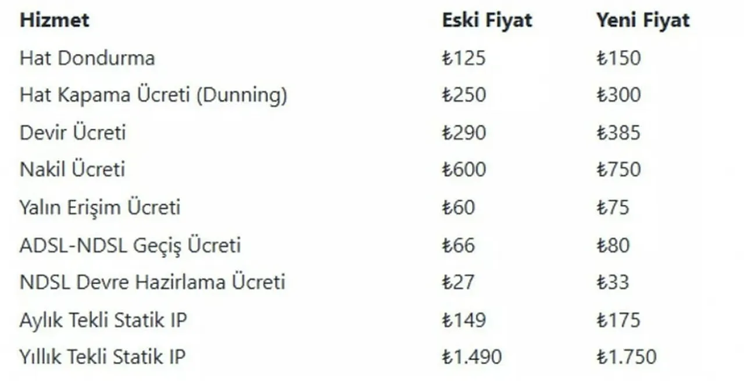Select the Devir Ücreti service name
Image resolution: width=744 pixels, height=386 pixels.
(x=73, y=132)
